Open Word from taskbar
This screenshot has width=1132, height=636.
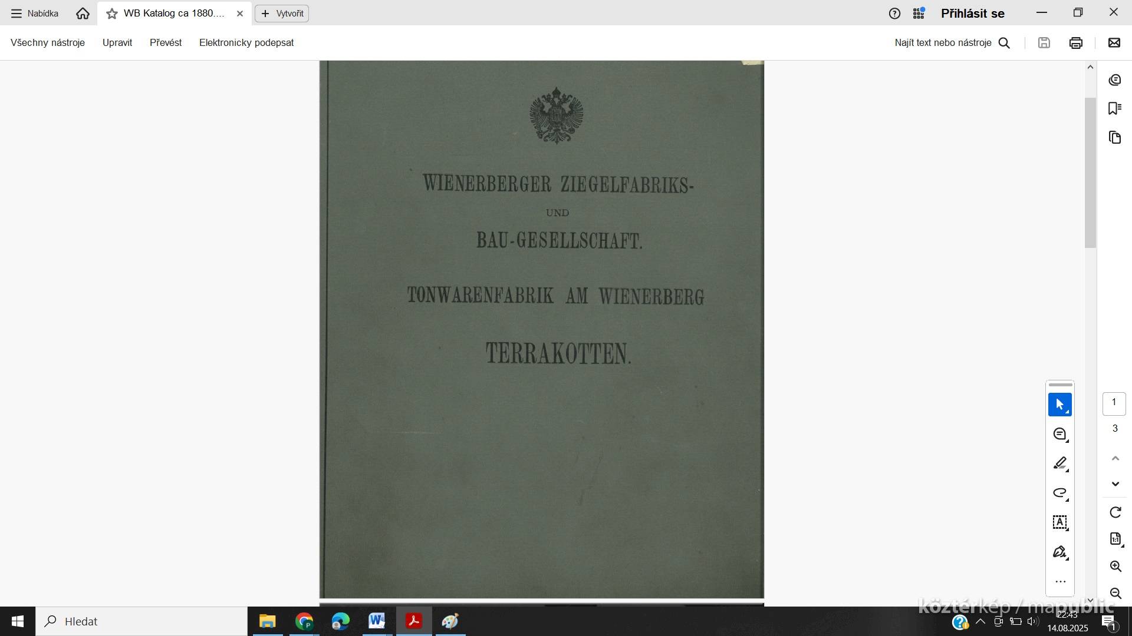click(x=377, y=621)
